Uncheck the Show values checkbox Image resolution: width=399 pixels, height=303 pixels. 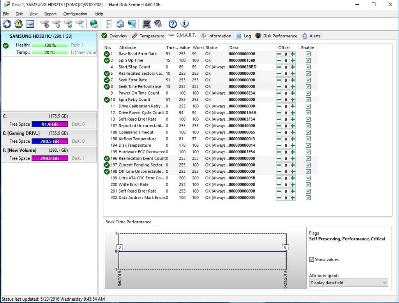[311, 259]
